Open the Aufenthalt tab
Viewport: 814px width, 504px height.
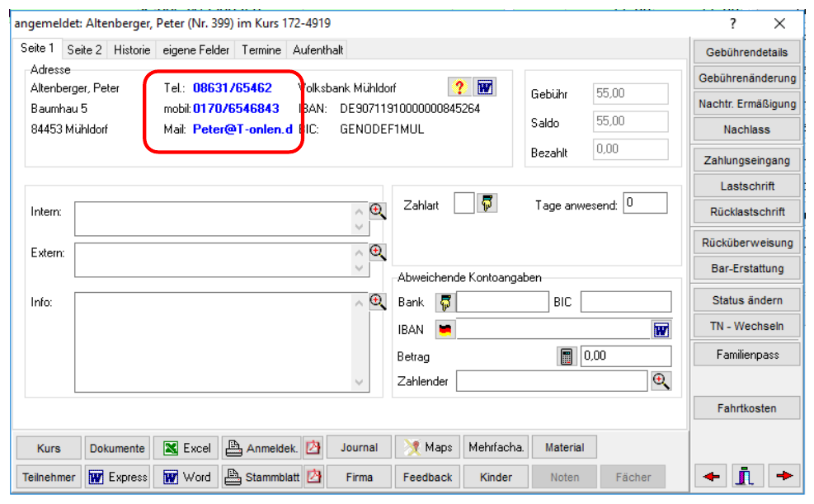(x=318, y=49)
